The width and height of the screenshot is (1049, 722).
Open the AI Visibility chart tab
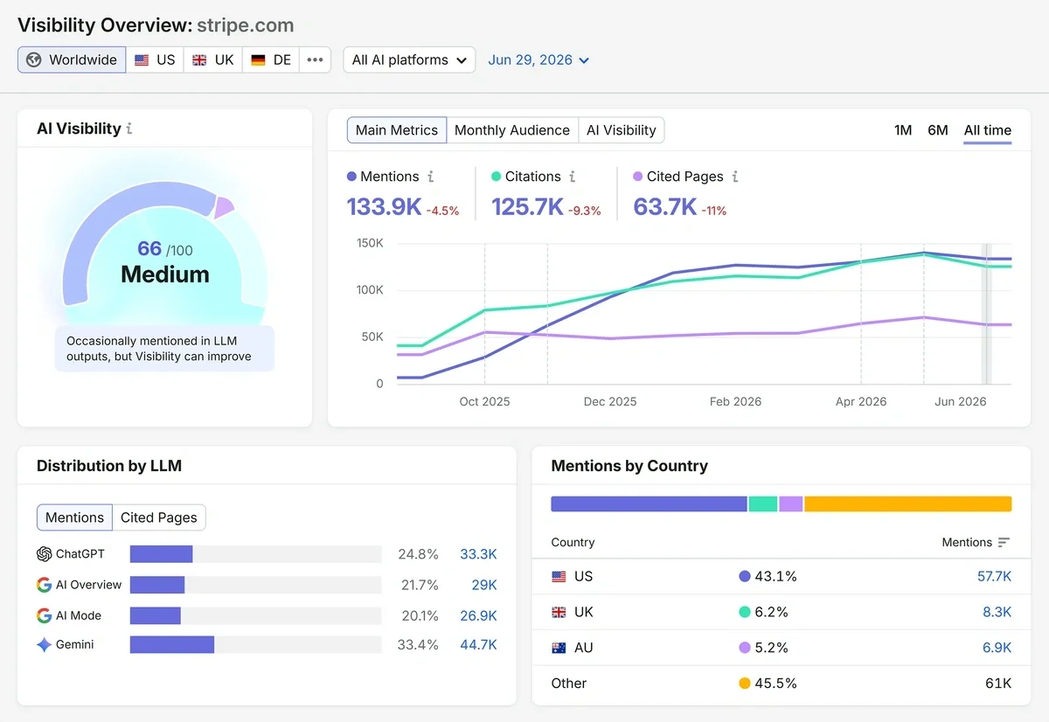622,130
